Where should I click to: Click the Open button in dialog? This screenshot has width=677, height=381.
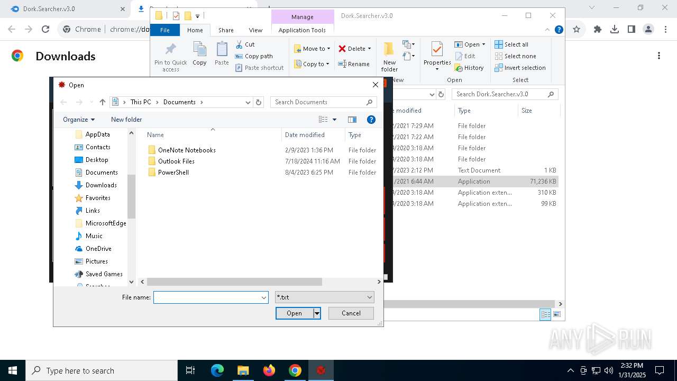click(295, 313)
